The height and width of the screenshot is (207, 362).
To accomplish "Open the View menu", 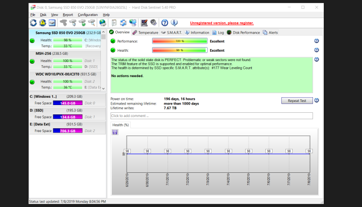I will (x=54, y=15).
